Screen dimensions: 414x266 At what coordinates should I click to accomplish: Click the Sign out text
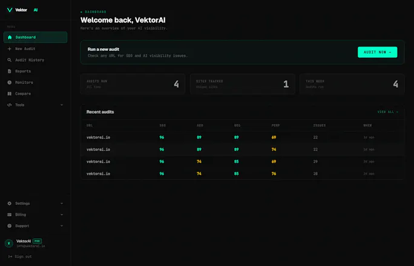point(23,256)
